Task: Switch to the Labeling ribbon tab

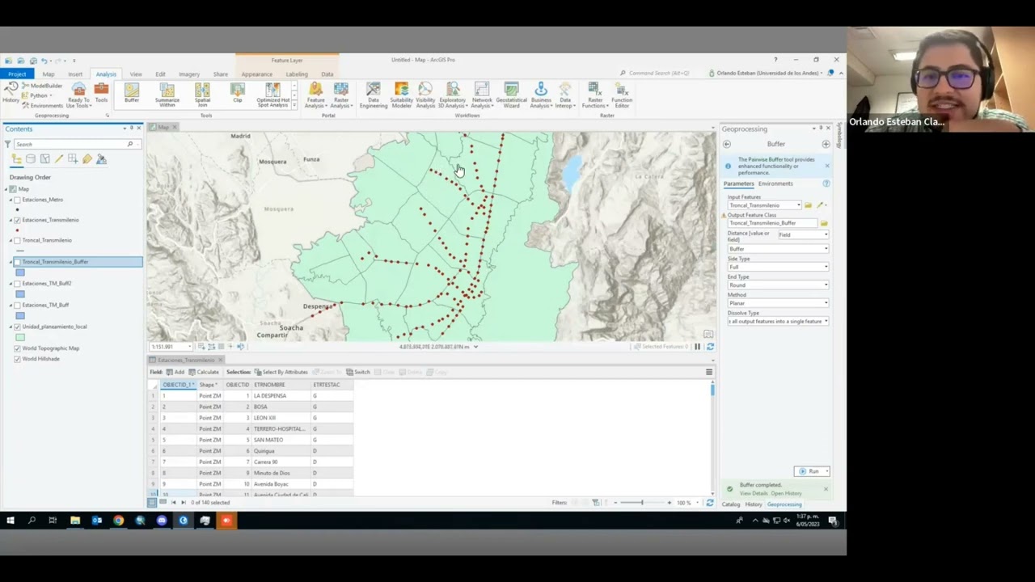Action: pyautogui.click(x=297, y=74)
